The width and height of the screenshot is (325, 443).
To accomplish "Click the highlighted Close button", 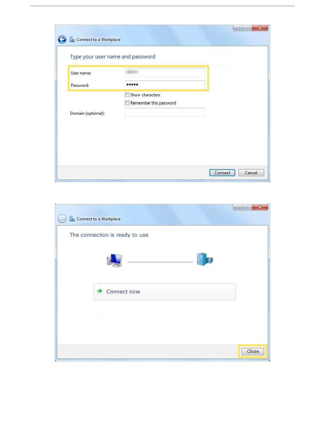I will (253, 351).
